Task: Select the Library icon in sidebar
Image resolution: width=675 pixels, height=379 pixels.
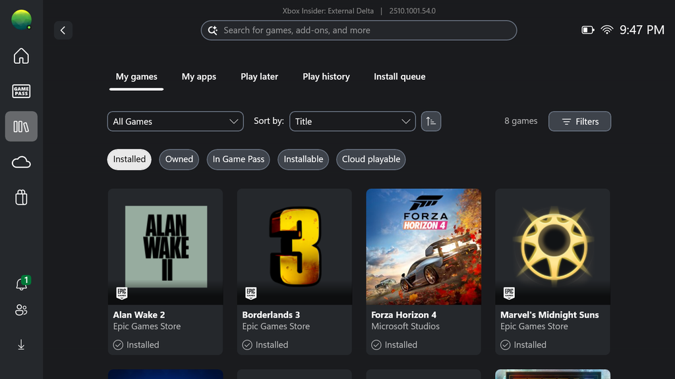Action: 21,126
